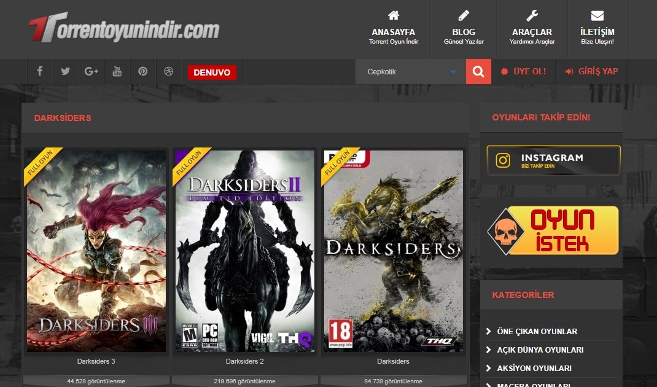This screenshot has height=387, width=657.
Task: Open the YouTube social icon
Action: 117,71
